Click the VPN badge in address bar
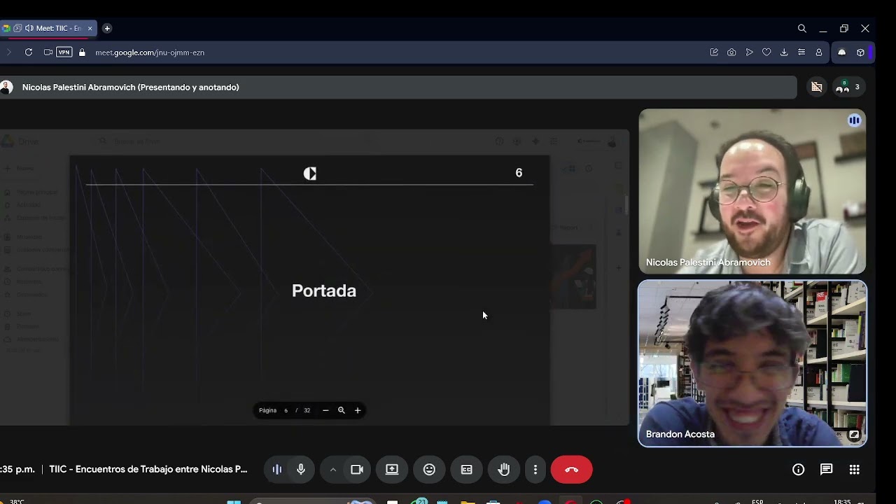Viewport: 896px width, 504px height. click(64, 52)
